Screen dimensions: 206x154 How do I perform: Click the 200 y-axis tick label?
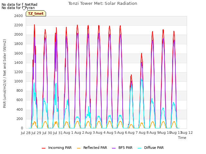click(20, 119)
